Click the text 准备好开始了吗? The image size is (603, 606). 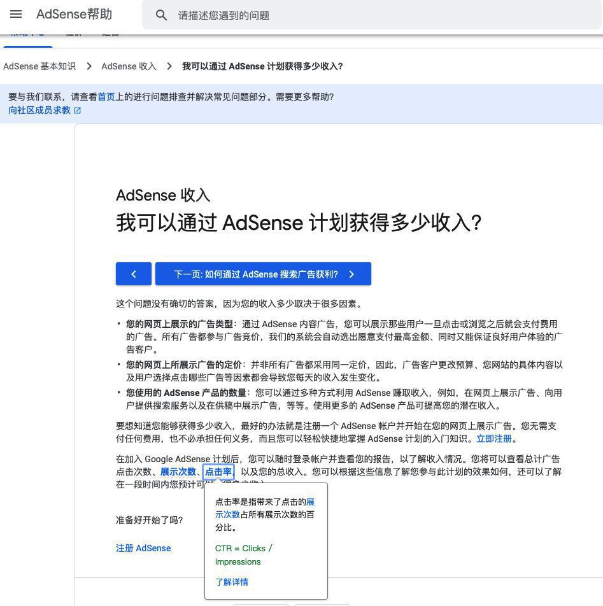pyautogui.click(x=149, y=520)
